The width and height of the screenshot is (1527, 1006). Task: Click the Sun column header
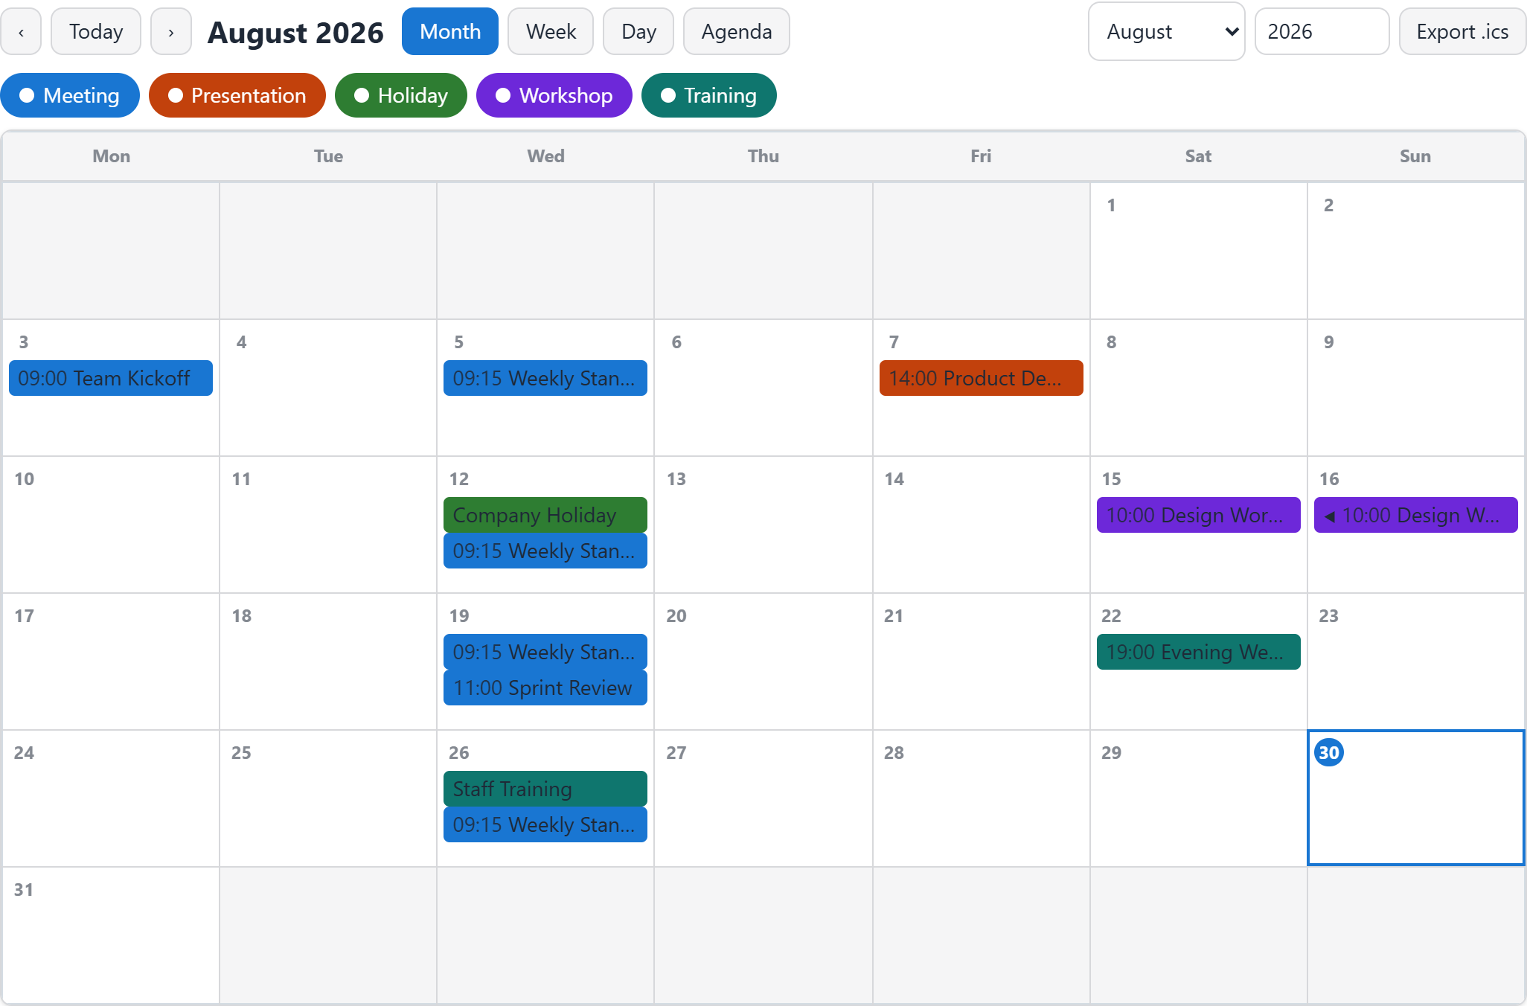click(1415, 156)
